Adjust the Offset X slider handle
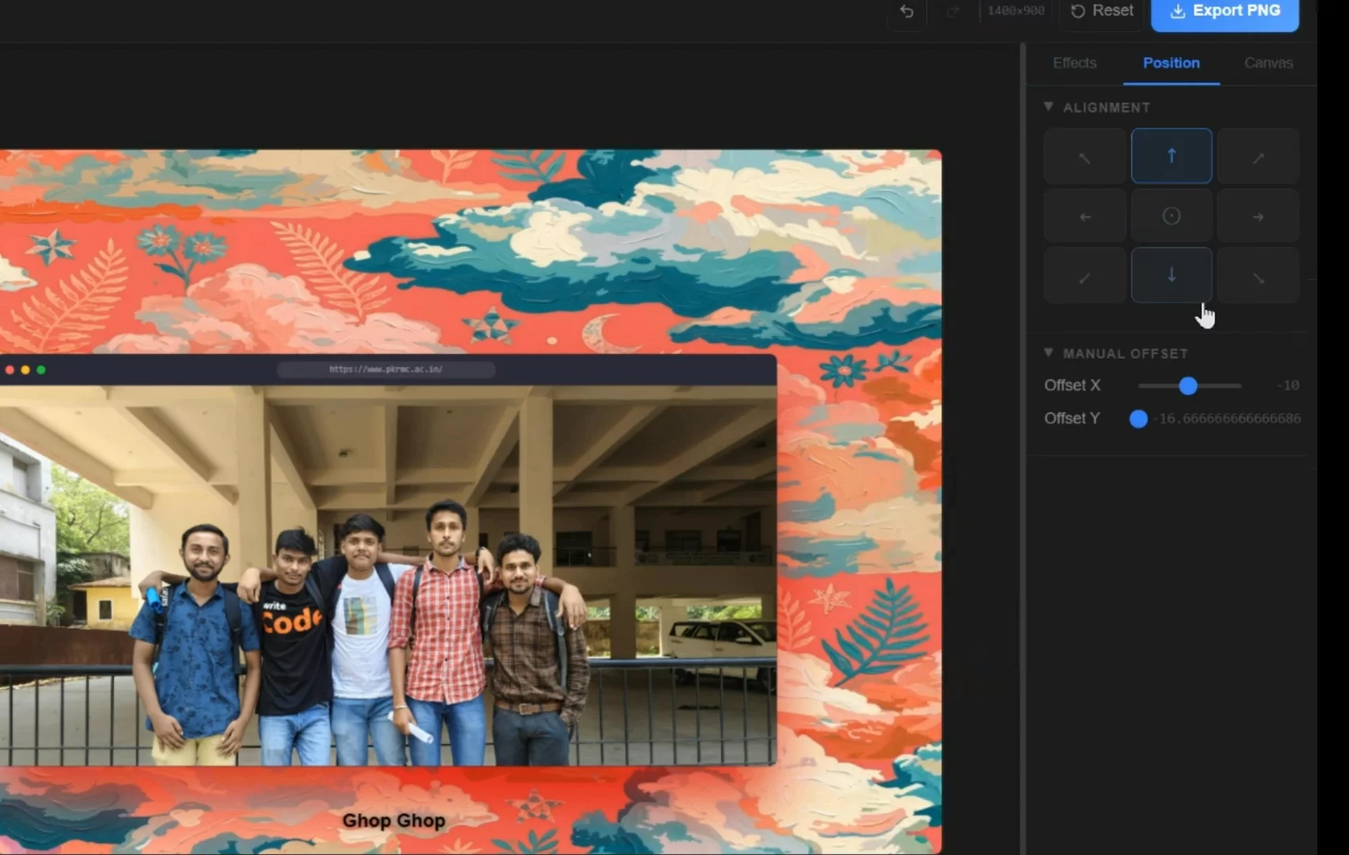 point(1187,386)
